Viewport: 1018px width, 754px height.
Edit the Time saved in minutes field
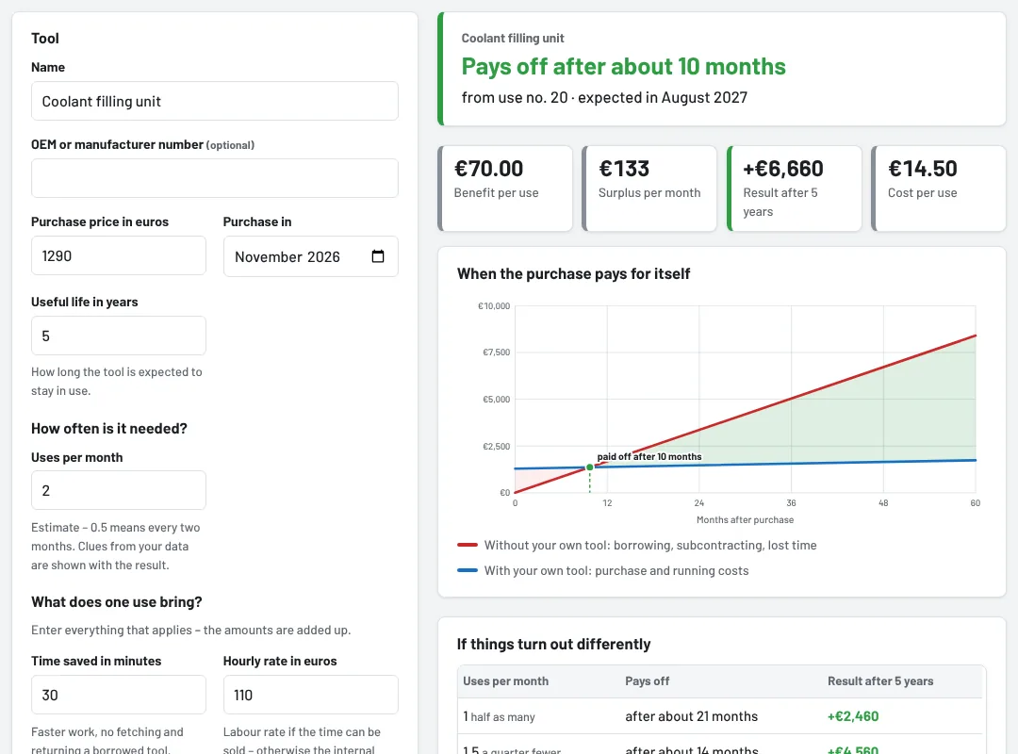pos(118,695)
